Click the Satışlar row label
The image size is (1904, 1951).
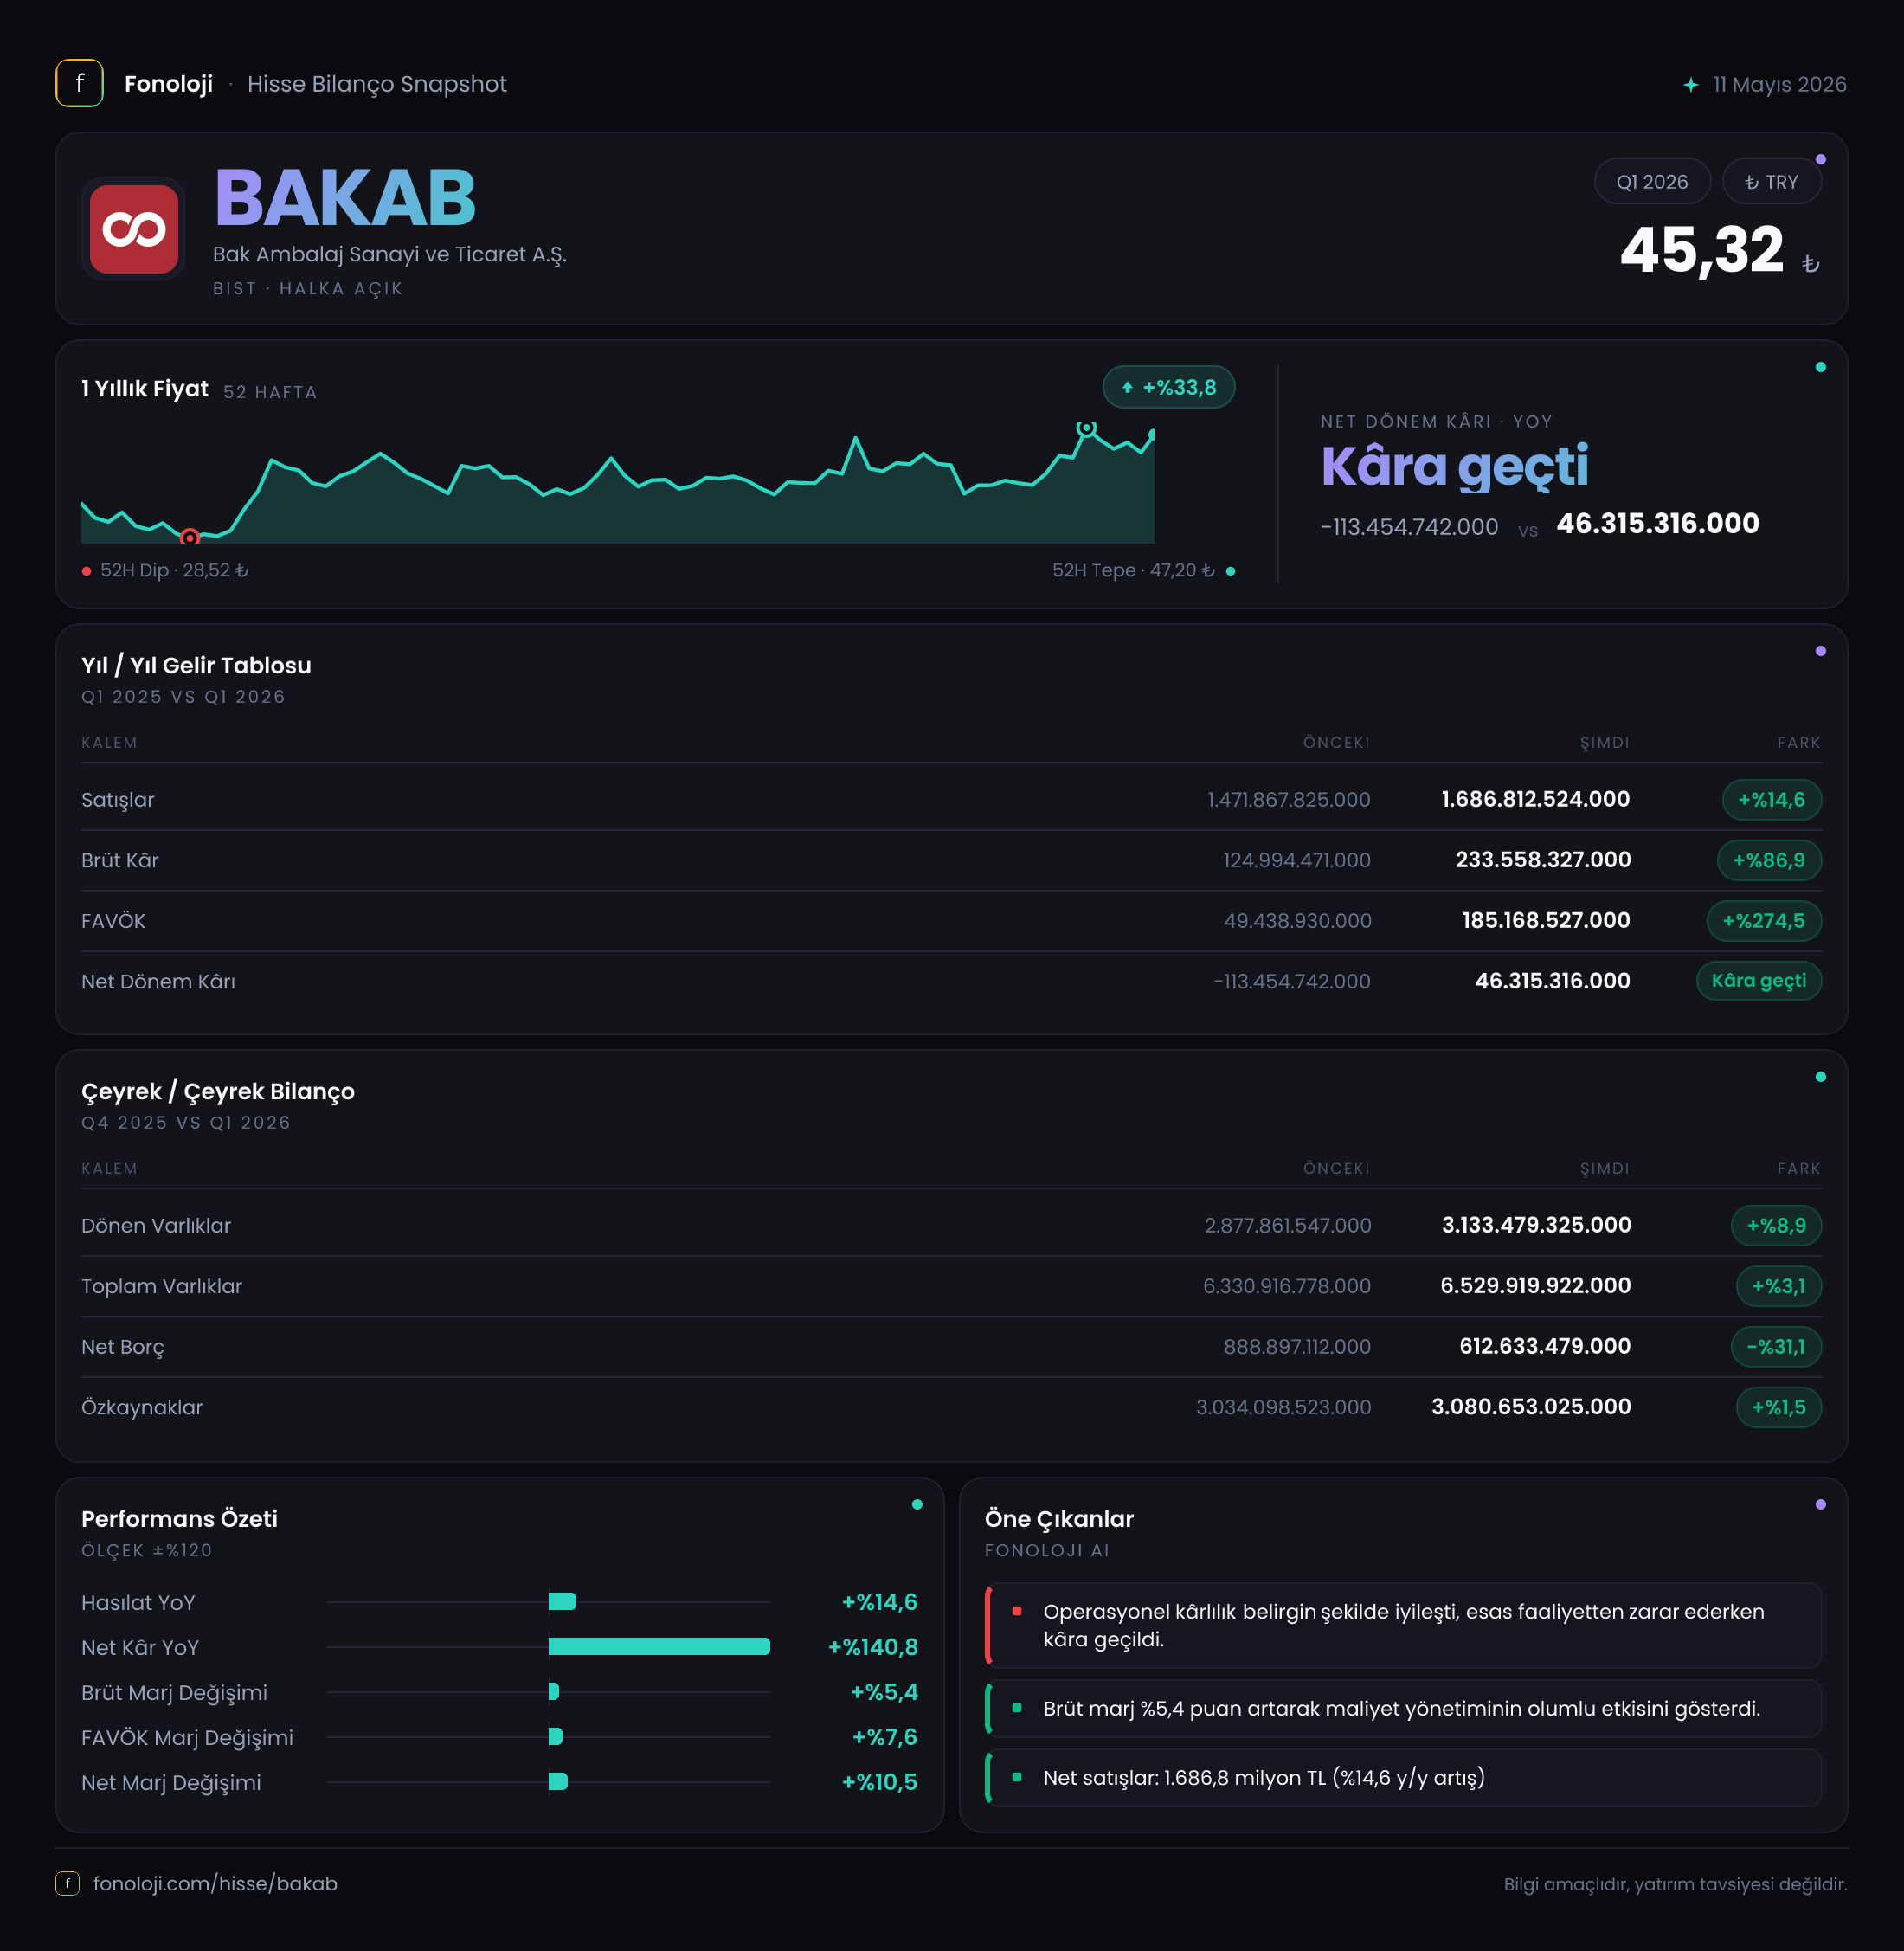click(118, 800)
